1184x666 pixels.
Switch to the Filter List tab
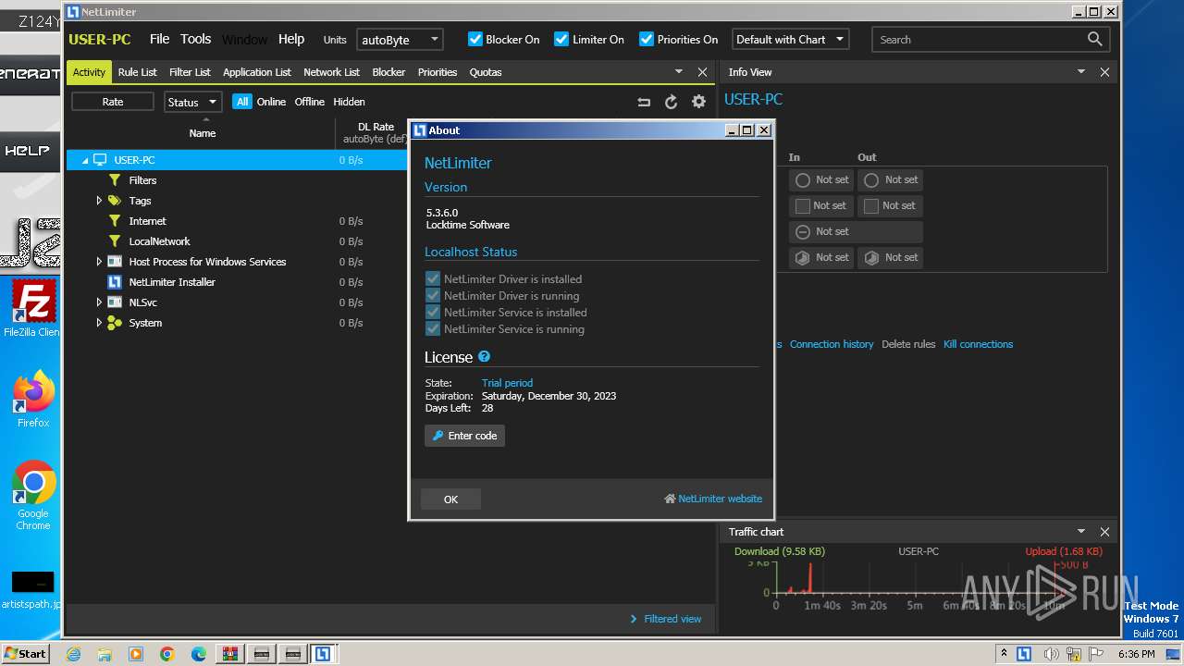[x=190, y=72]
